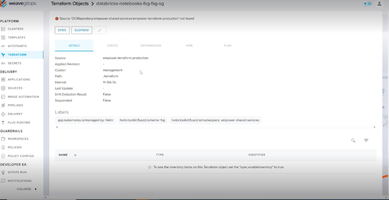
Task: Click the interval value 1h 0m 0s
Action: tap(109, 82)
